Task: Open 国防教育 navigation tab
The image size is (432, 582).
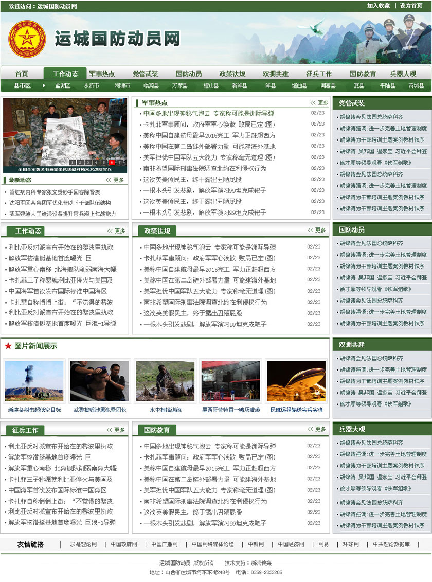Action: coord(362,74)
